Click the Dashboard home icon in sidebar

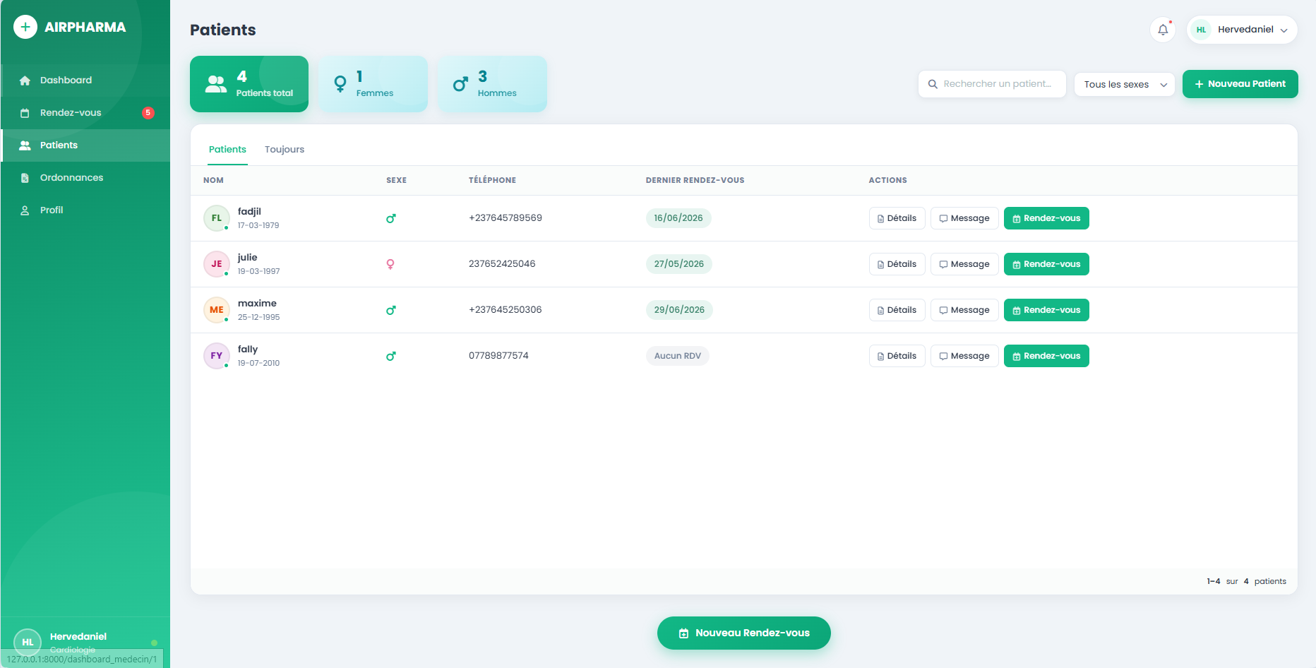(x=25, y=80)
